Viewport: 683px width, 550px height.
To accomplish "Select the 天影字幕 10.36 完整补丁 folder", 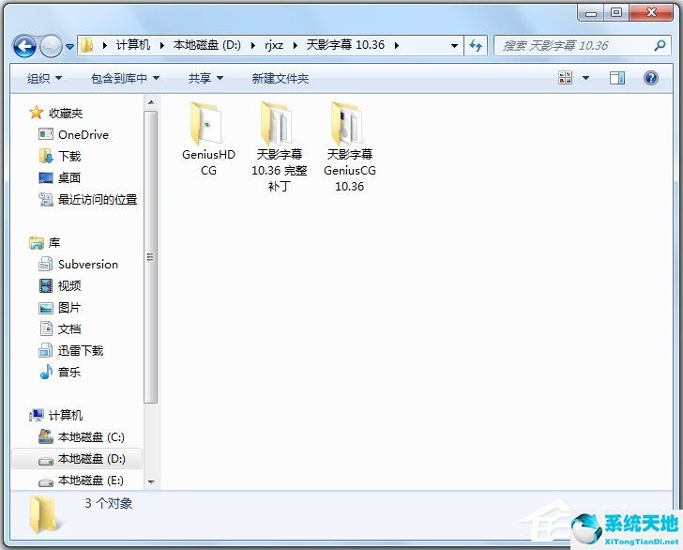I will point(279,146).
